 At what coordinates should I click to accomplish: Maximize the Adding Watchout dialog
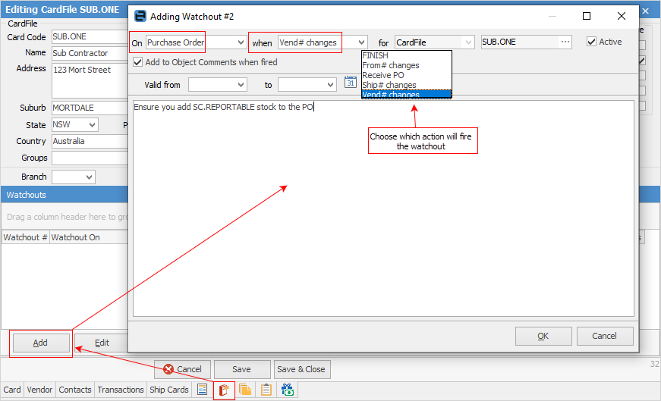pos(587,16)
